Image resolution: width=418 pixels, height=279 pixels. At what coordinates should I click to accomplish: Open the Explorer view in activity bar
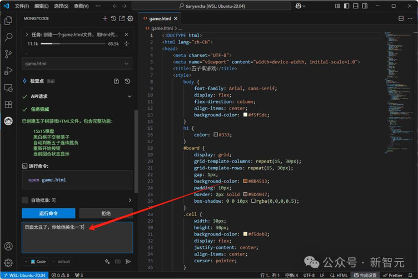click(8, 21)
